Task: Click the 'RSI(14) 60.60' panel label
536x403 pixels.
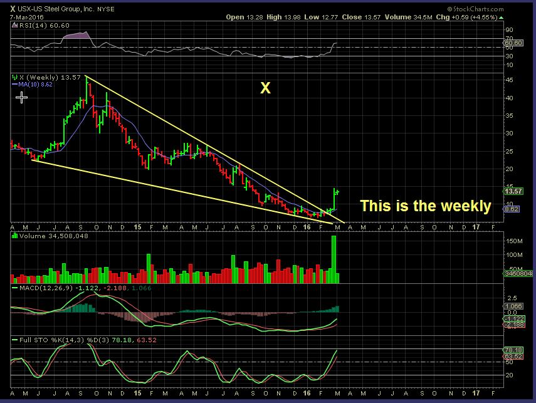Action: pos(45,25)
